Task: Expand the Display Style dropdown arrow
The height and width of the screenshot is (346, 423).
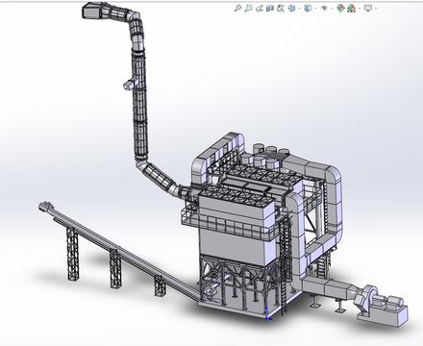Action: click(315, 9)
